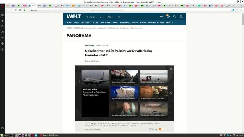Open the user account profile icon
244x137 pixels.
point(181,16)
